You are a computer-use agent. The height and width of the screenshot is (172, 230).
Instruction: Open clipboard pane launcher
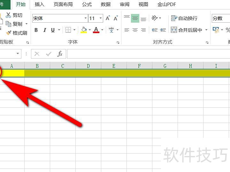click(27, 43)
